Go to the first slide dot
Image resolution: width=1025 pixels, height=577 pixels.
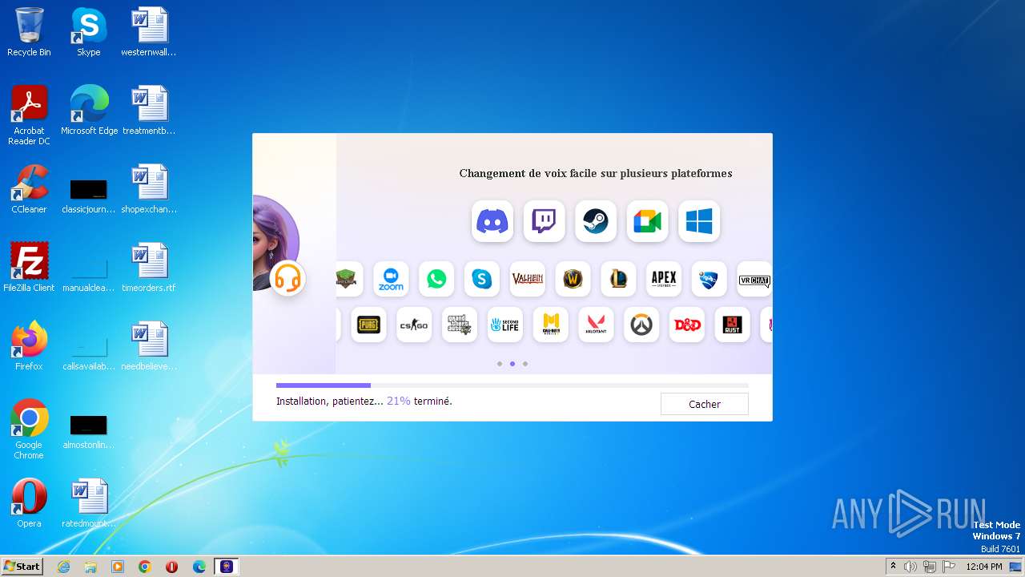pyautogui.click(x=500, y=364)
